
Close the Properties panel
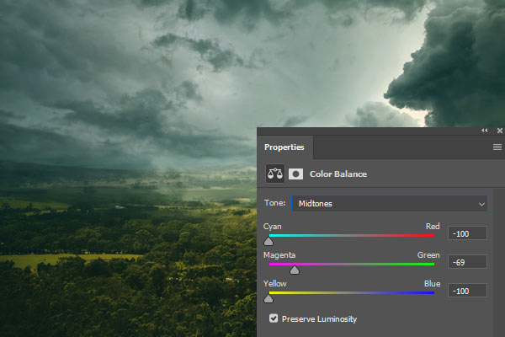coord(499,131)
